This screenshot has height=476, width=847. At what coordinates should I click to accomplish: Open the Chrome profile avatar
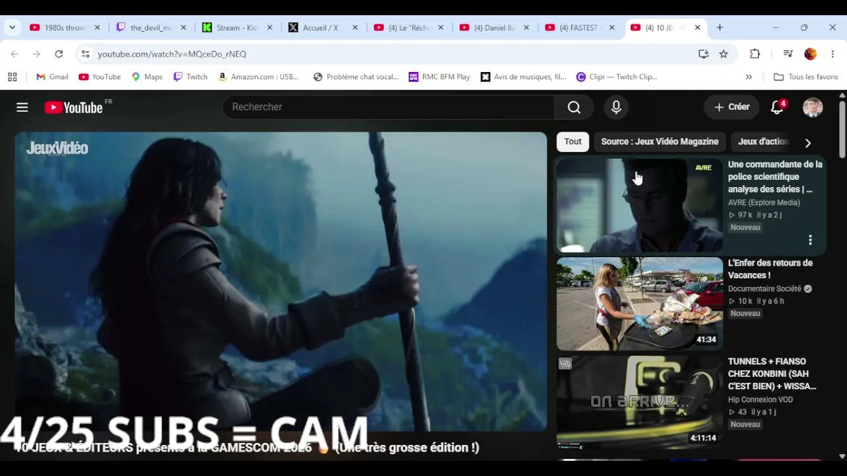[811, 54]
